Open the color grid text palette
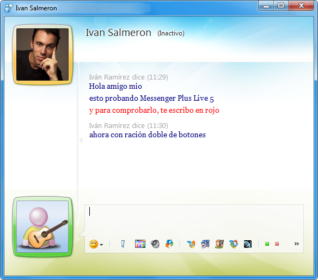 click(140, 244)
